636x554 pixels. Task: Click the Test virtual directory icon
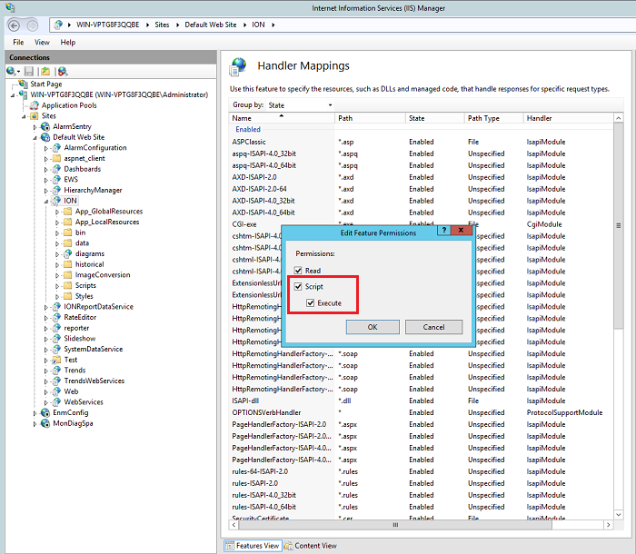pyautogui.click(x=56, y=360)
